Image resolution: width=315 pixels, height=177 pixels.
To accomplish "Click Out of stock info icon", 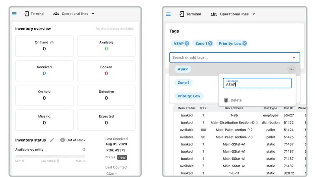I will click(63, 140).
